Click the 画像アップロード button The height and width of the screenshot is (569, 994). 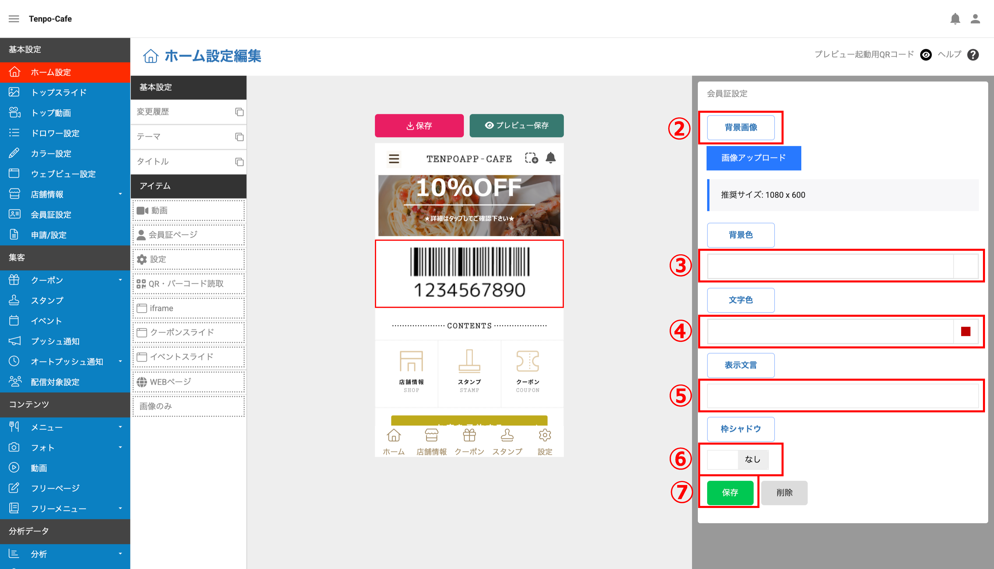(x=754, y=158)
